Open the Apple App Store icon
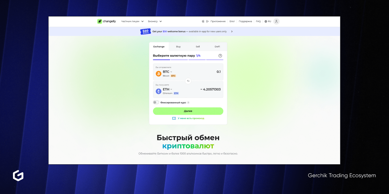The width and height of the screenshot is (389, 194). pyautogui.click(x=203, y=21)
